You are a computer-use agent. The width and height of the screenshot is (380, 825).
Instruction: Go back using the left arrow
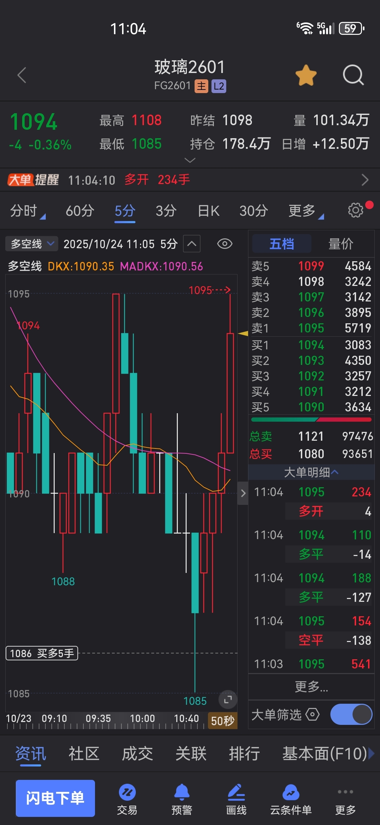coord(22,75)
